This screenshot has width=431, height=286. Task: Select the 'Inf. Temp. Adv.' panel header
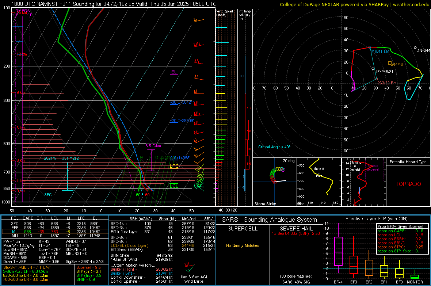point(245,15)
